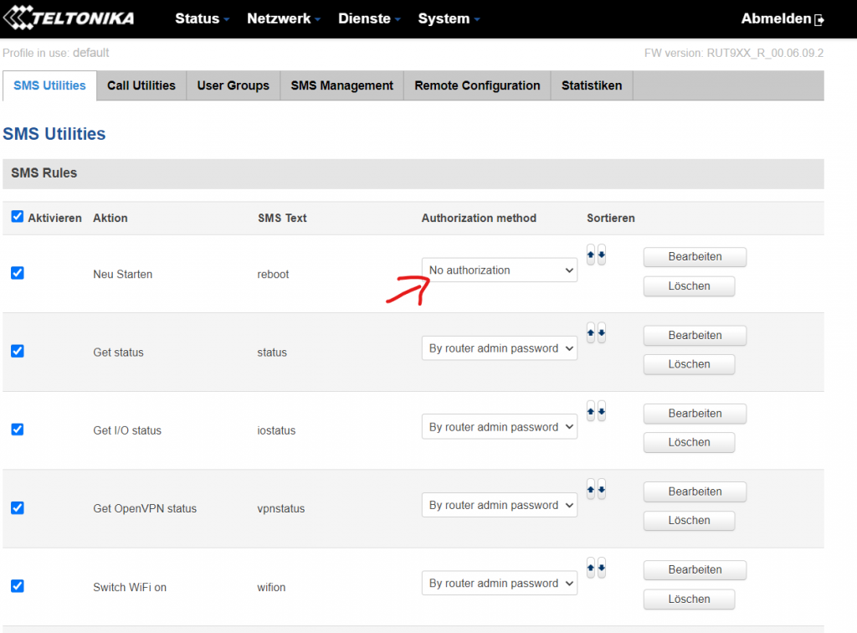Open authorization dropdown for reboot rule

(499, 270)
